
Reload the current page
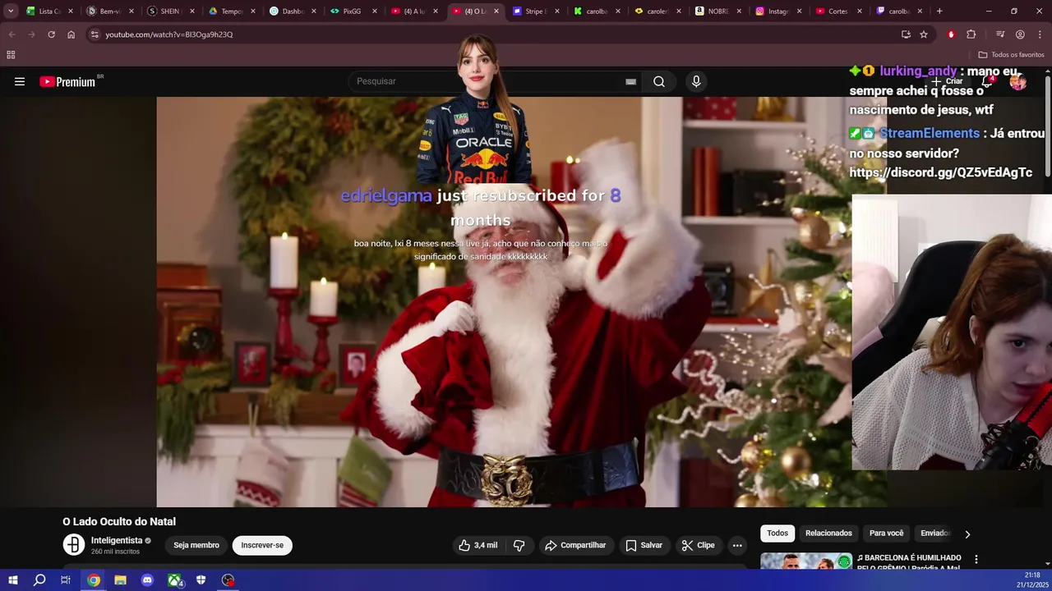point(51,34)
